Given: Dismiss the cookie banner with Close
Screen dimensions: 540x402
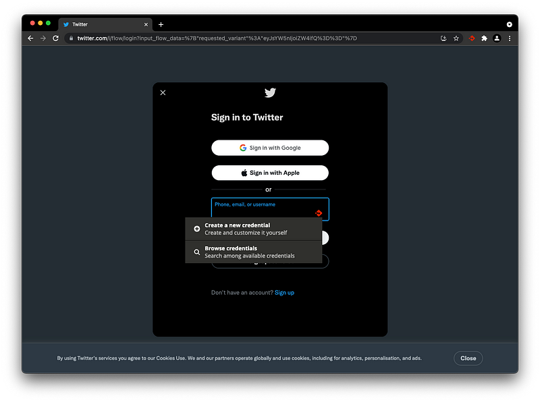Looking at the screenshot, I should point(468,358).
